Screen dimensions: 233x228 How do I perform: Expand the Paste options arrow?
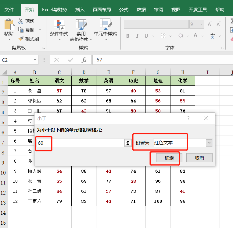pos(9,40)
